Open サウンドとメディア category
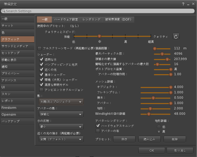This screenshot has width=197, height=157. tap(17, 46)
